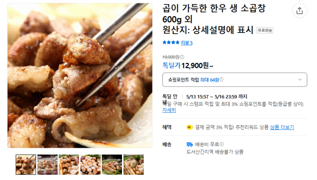Click info icon beside 최대 64원

point(222,80)
